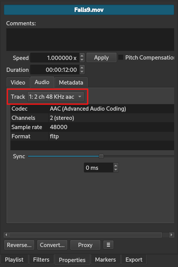Decrease duration using down arrow
Viewport: 178px width, 267px height.
click(82, 72)
